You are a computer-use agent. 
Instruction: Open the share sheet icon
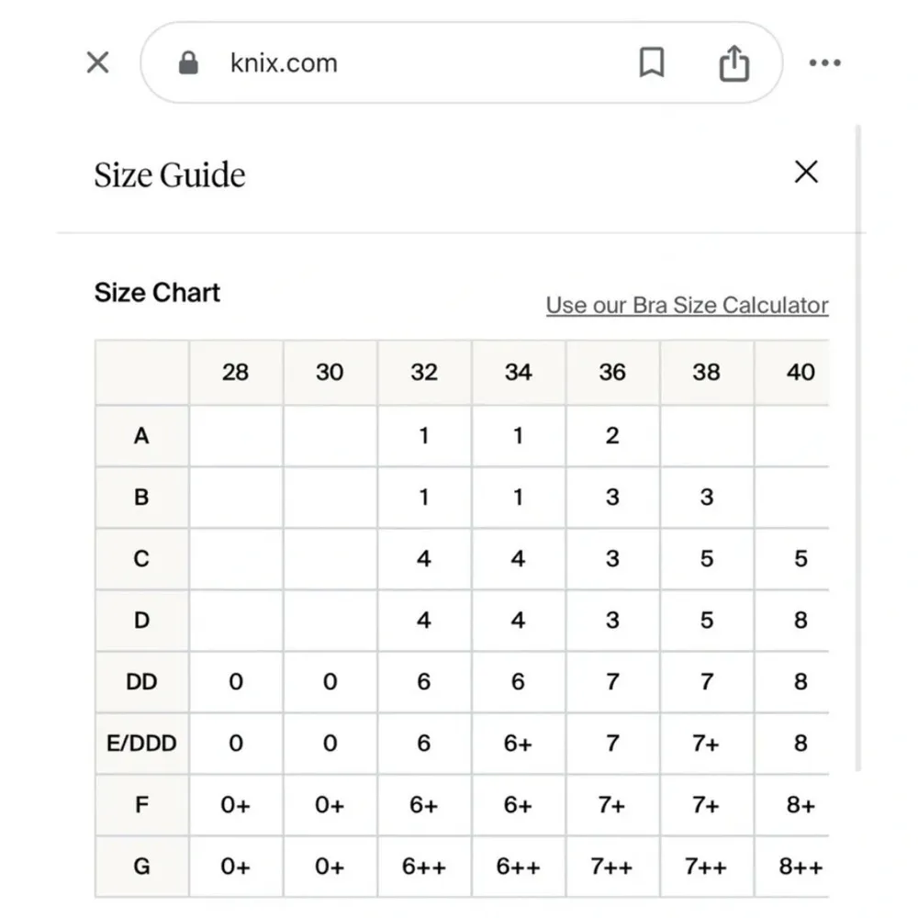point(733,62)
